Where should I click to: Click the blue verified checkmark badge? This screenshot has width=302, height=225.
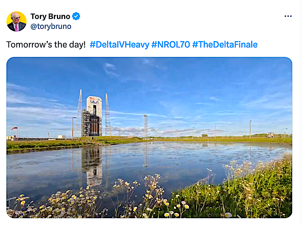[x=76, y=16]
